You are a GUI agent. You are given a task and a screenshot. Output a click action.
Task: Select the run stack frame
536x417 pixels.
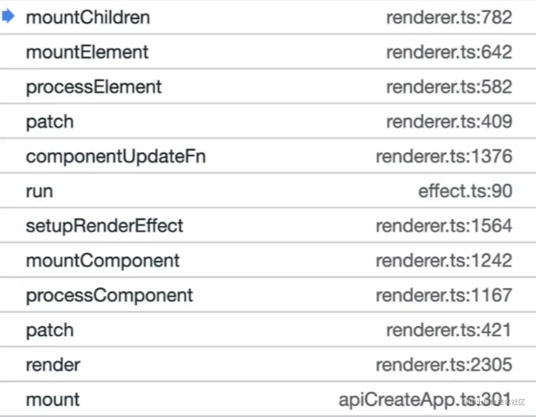tap(39, 191)
